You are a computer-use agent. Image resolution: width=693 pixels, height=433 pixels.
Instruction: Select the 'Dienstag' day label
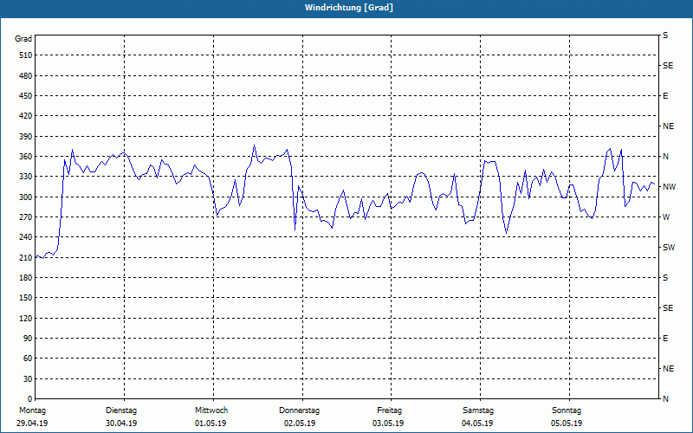point(121,410)
